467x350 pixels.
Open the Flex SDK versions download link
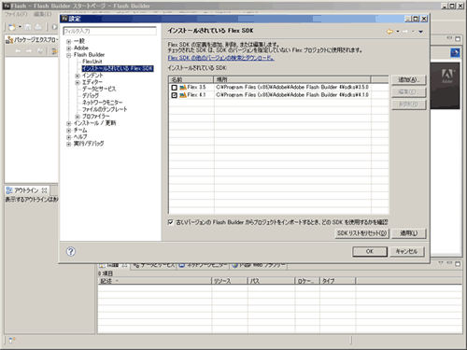pos(221,58)
